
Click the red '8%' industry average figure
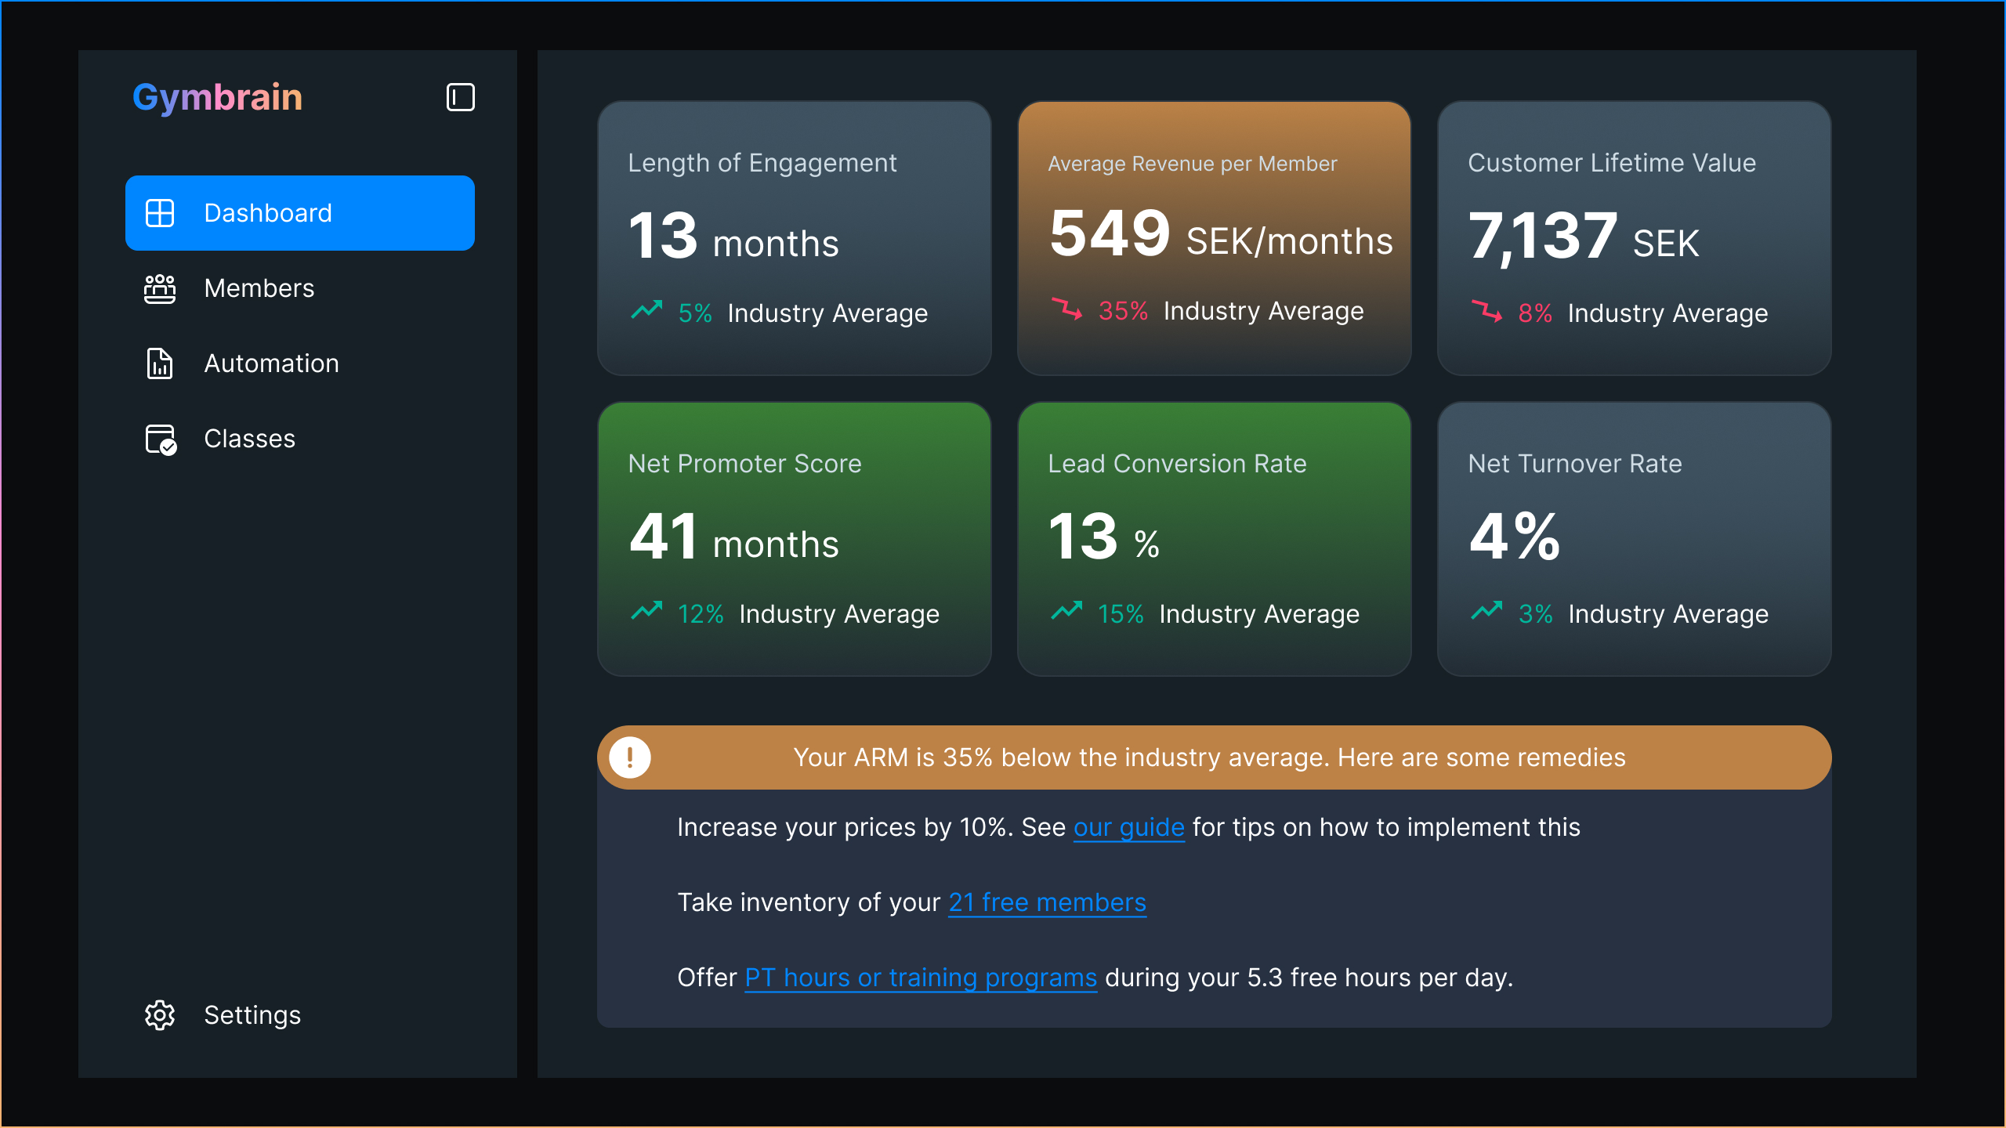1535,313
